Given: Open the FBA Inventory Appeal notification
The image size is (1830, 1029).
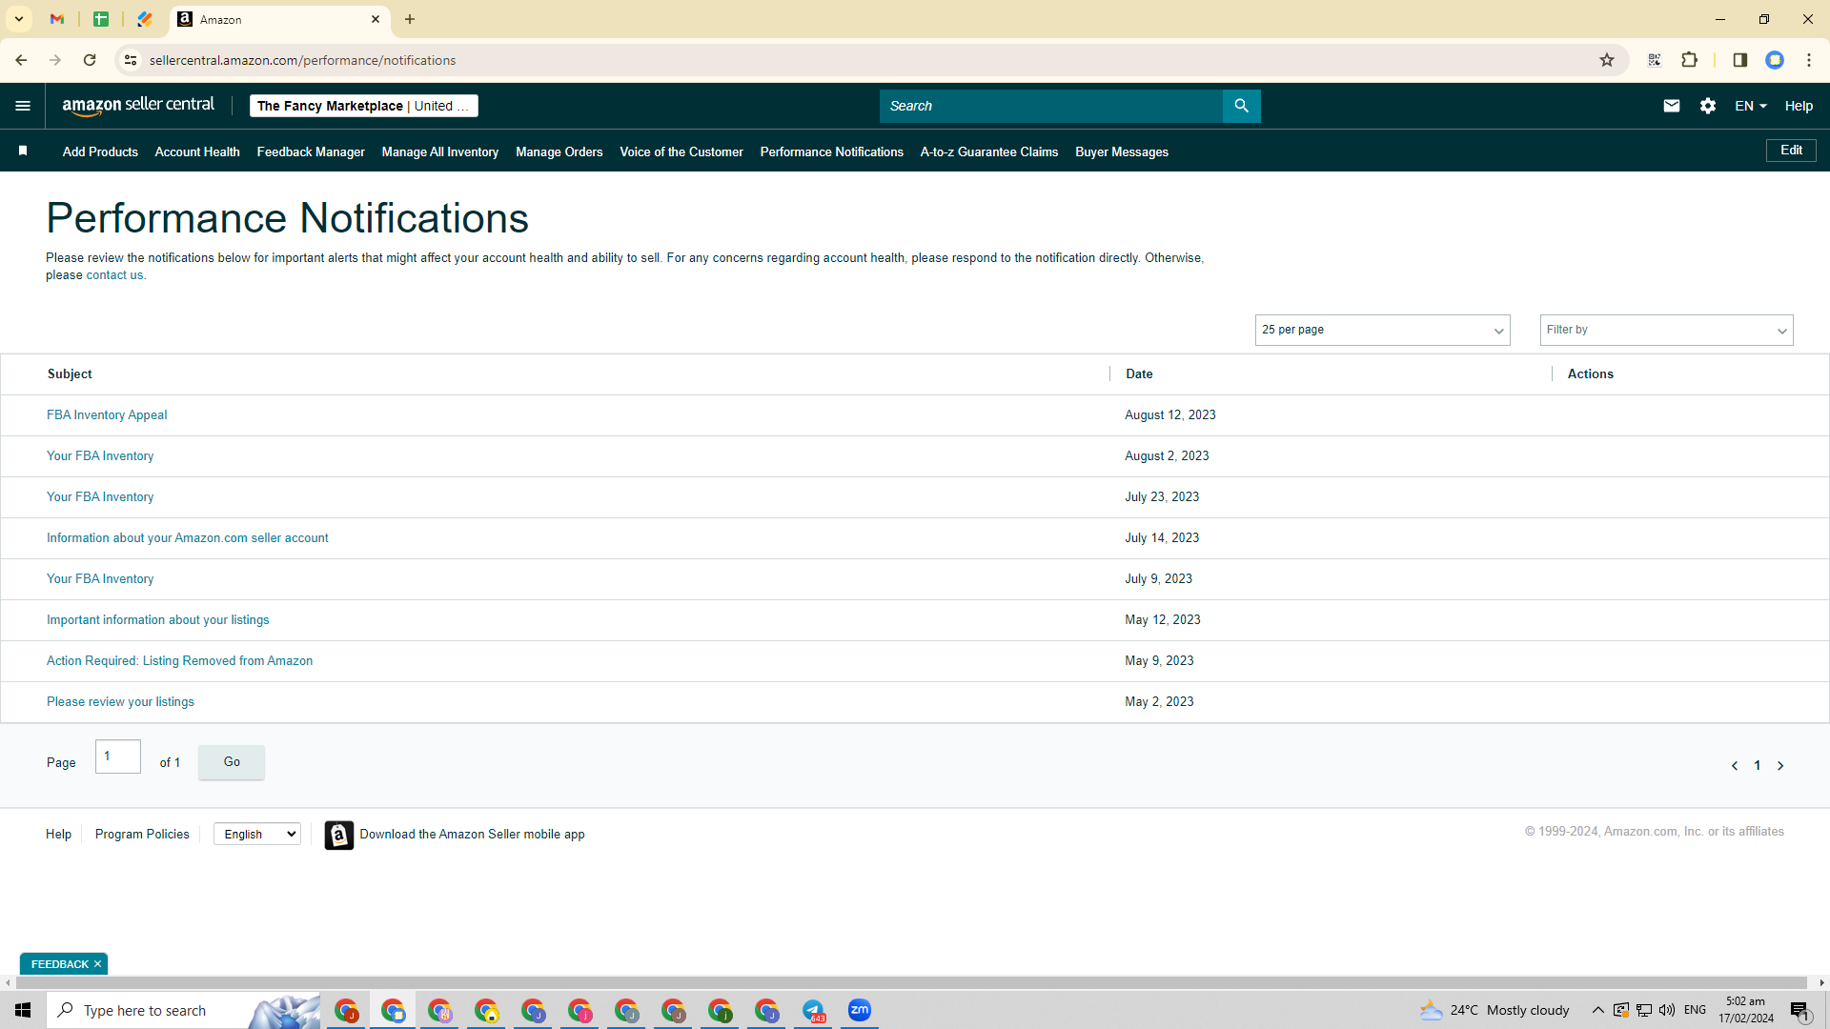Looking at the screenshot, I should point(107,415).
